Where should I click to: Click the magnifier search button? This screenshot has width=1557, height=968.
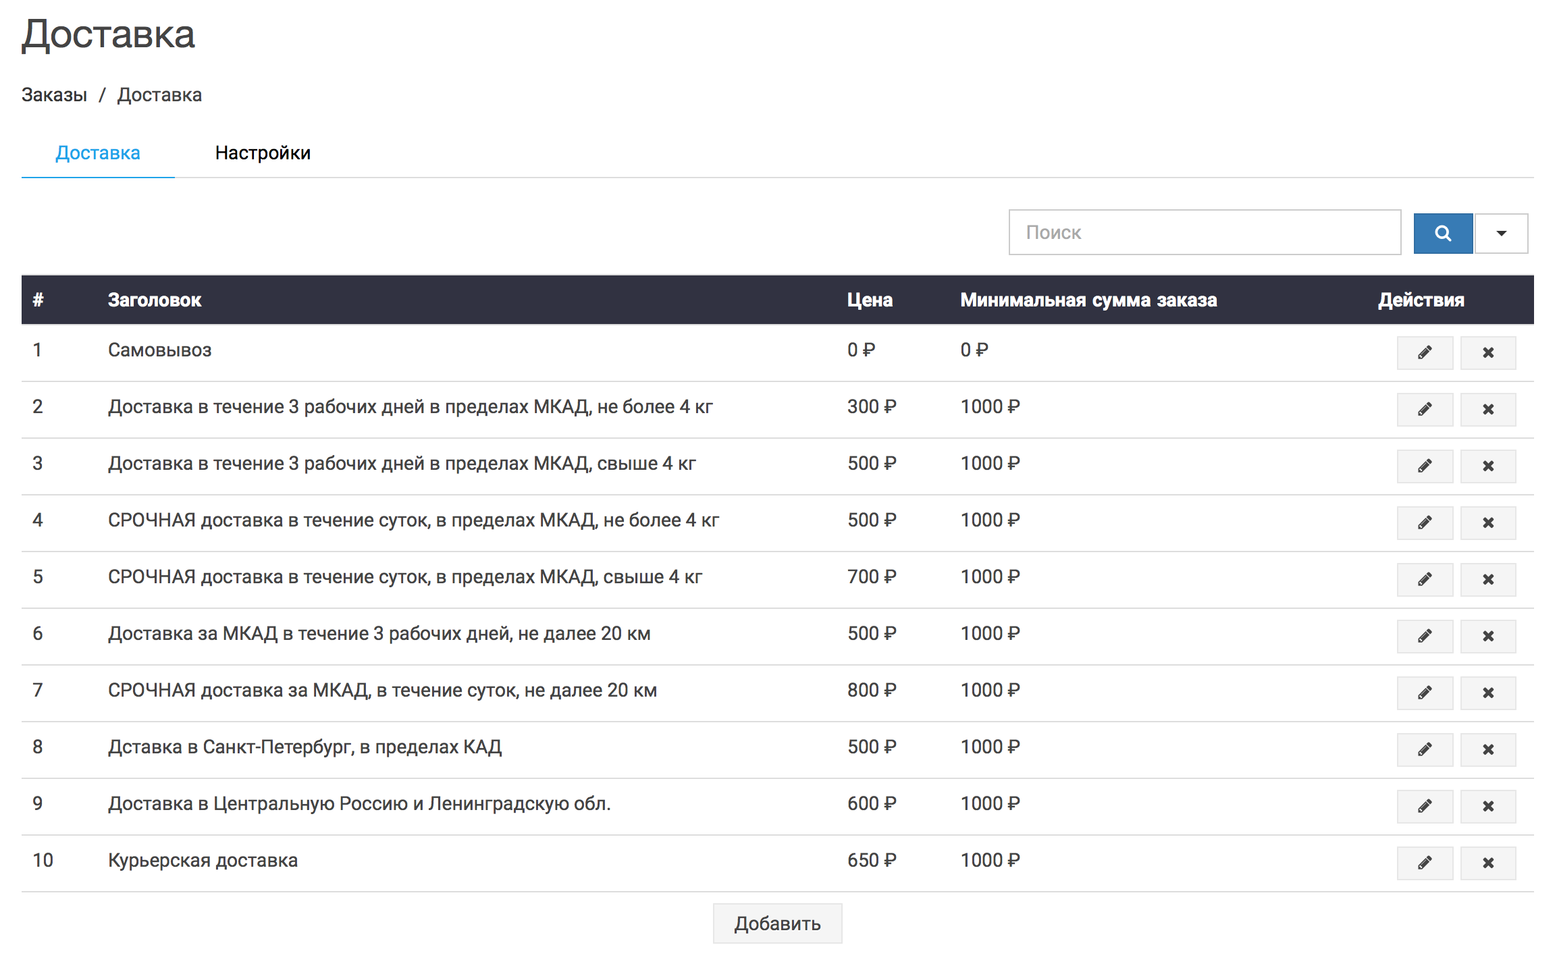(x=1442, y=233)
